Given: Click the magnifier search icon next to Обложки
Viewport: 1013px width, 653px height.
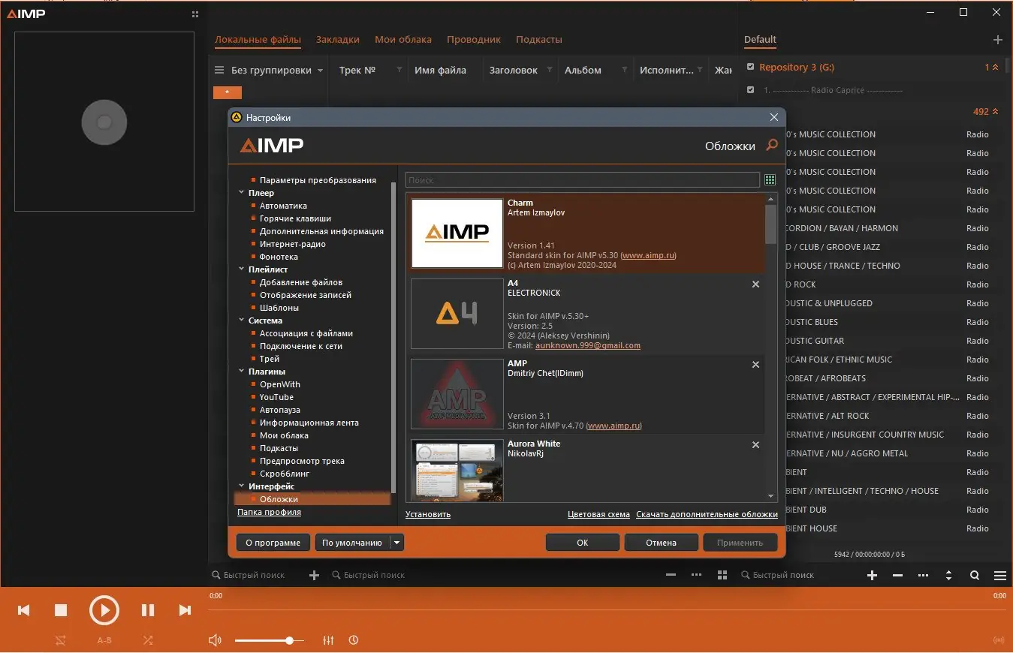Looking at the screenshot, I should 771,146.
